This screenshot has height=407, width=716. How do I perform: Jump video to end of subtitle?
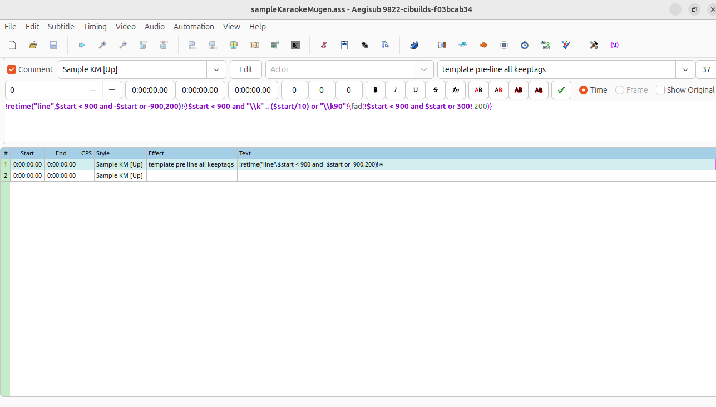coord(164,45)
